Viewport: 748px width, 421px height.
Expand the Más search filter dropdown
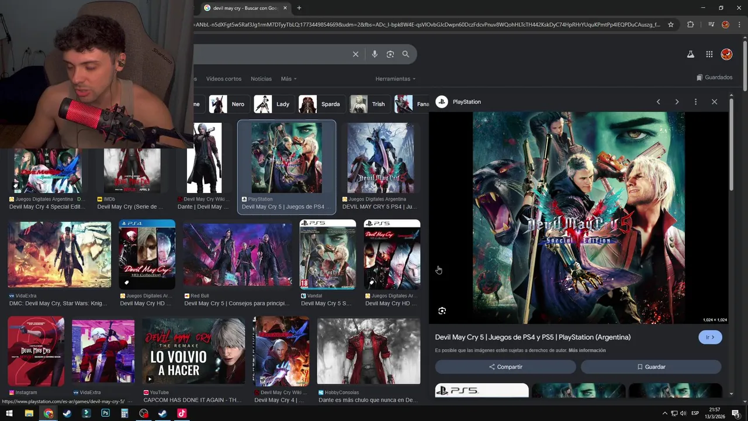coord(289,79)
